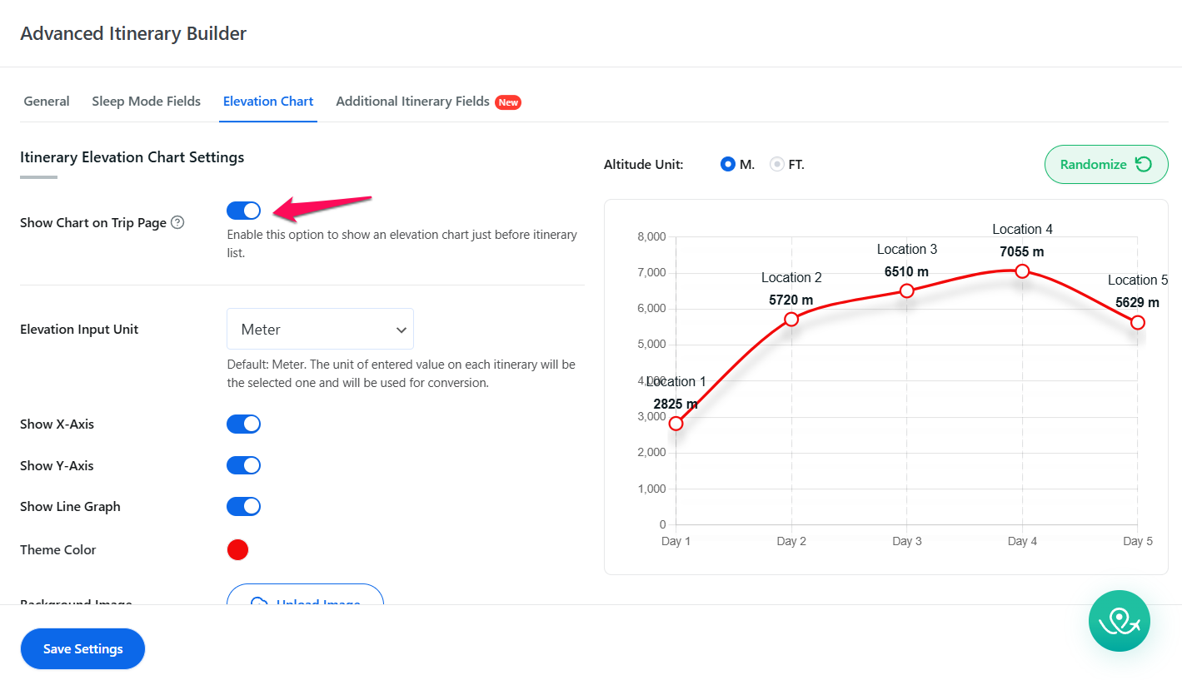Open the Additional Itinerary Fields tab

(412, 102)
